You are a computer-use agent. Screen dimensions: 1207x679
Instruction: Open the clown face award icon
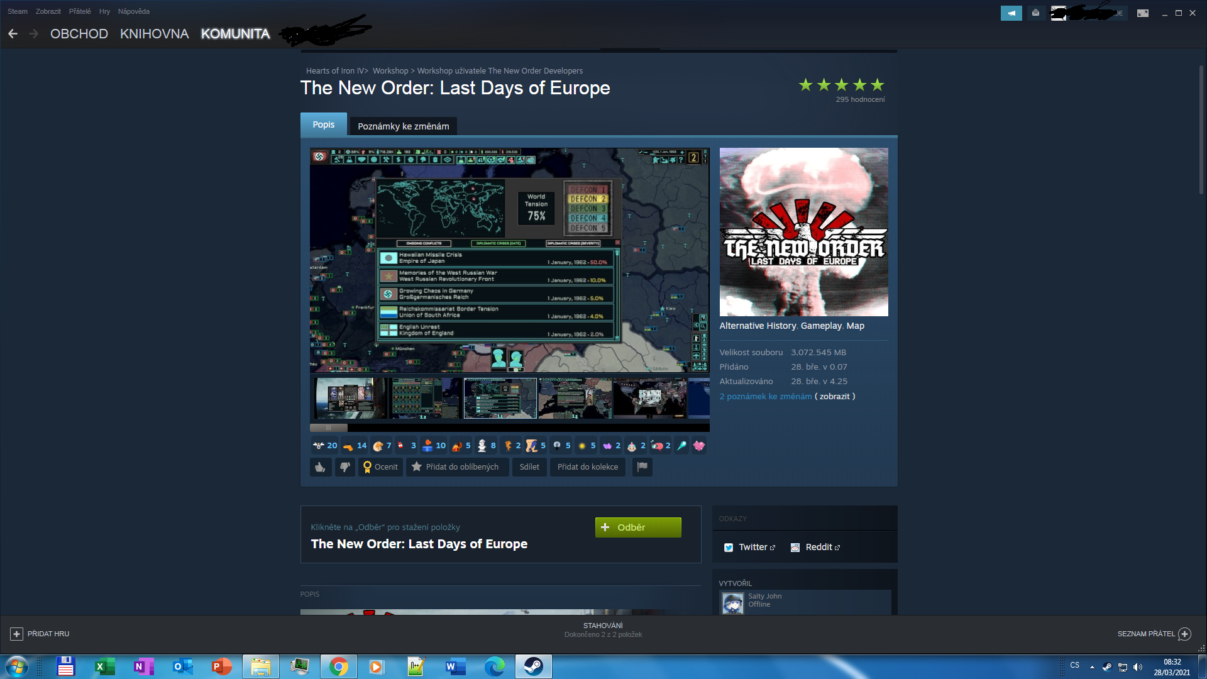click(636, 446)
